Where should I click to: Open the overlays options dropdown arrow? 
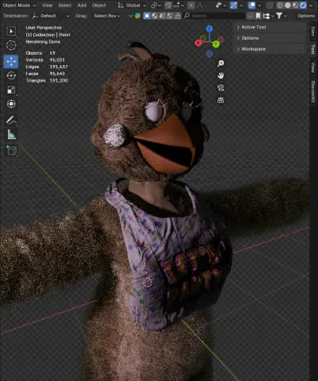tap(259, 6)
